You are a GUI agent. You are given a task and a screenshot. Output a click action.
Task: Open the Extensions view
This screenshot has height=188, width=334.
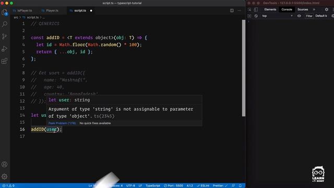click(5, 61)
